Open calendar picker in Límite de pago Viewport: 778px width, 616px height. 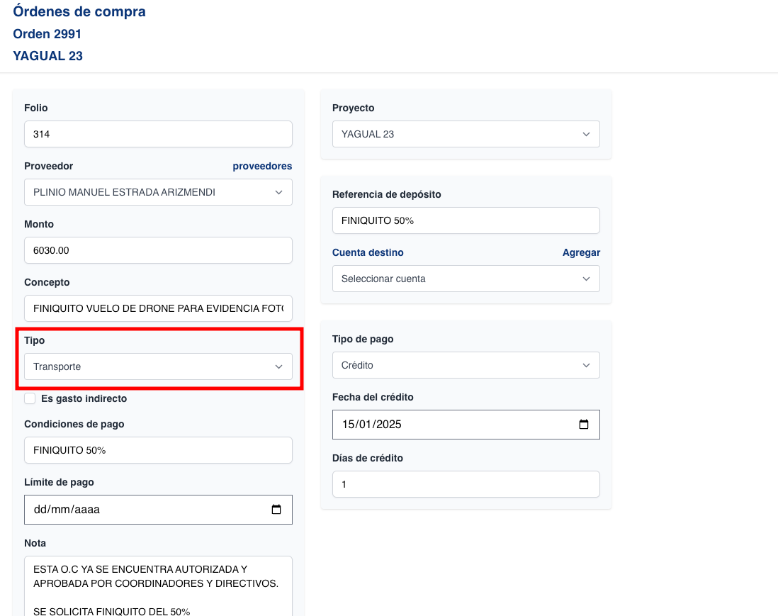pyautogui.click(x=276, y=510)
